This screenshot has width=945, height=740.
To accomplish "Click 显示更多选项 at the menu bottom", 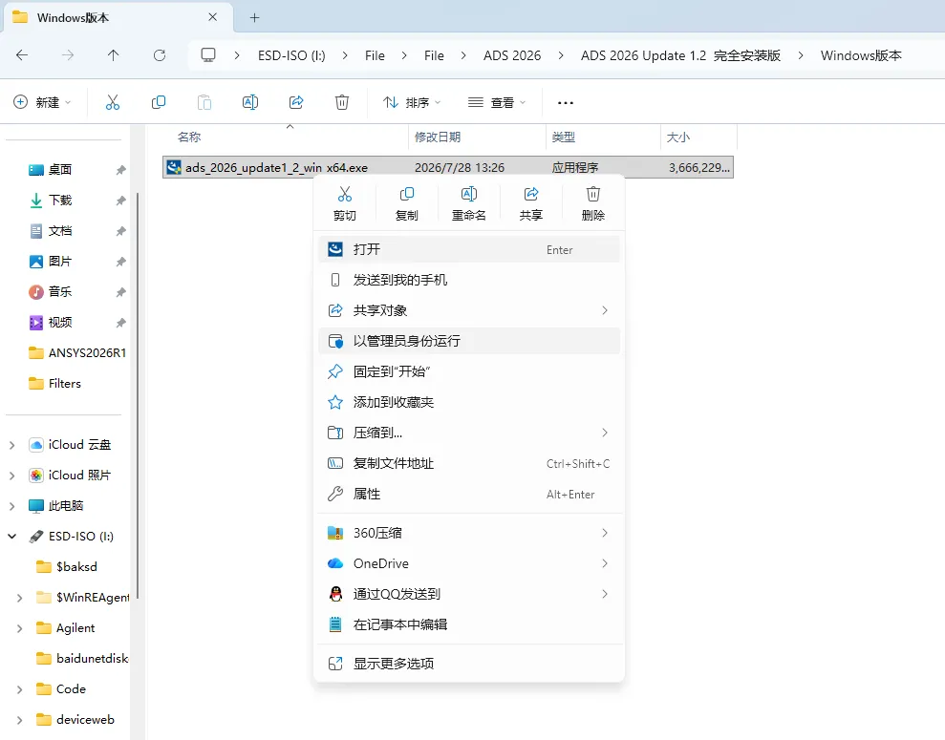I will 469,664.
